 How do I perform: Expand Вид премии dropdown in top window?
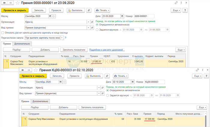click(x=88, y=28)
